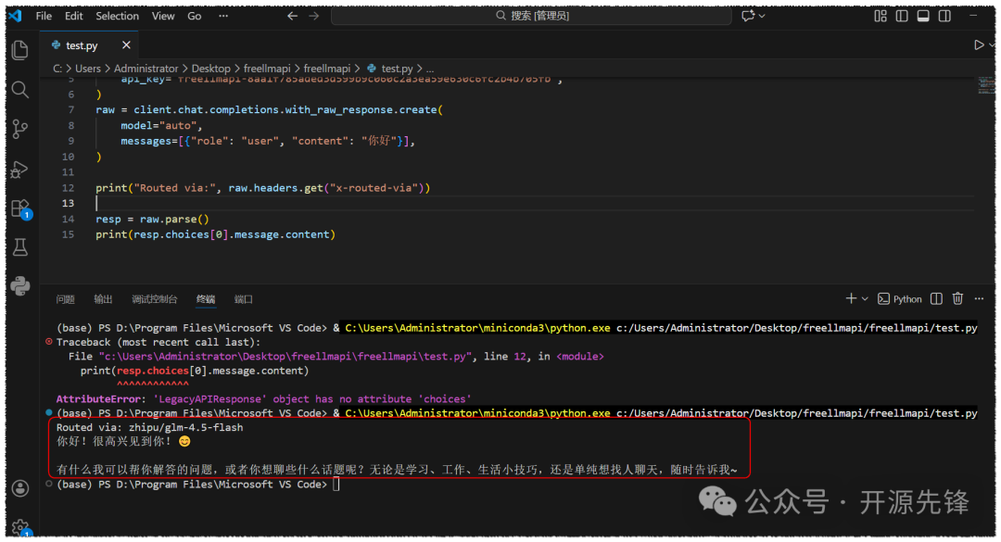Expand the Copilot chat dropdown chevron
The width and height of the screenshot is (1001, 542).
[x=762, y=16]
